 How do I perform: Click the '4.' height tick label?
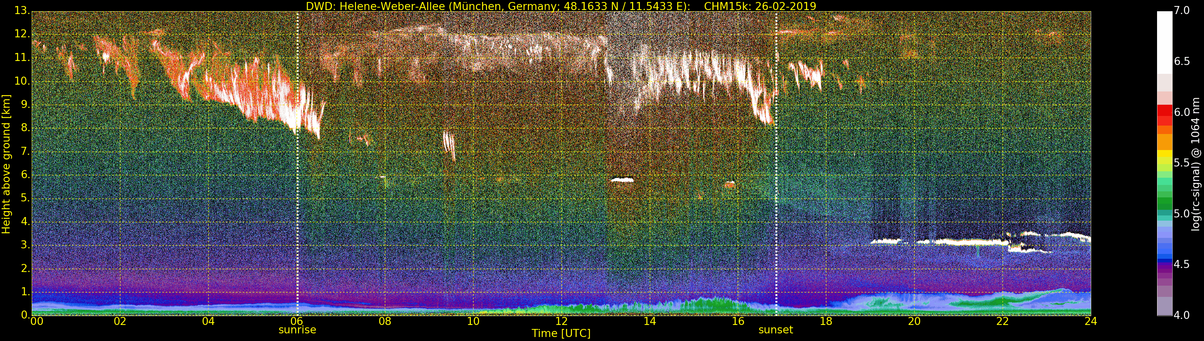click(25, 221)
